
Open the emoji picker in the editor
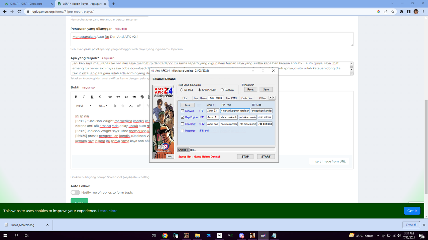(x=142, y=97)
